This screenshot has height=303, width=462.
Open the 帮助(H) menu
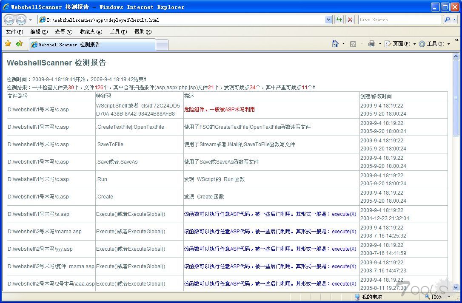tap(143, 32)
